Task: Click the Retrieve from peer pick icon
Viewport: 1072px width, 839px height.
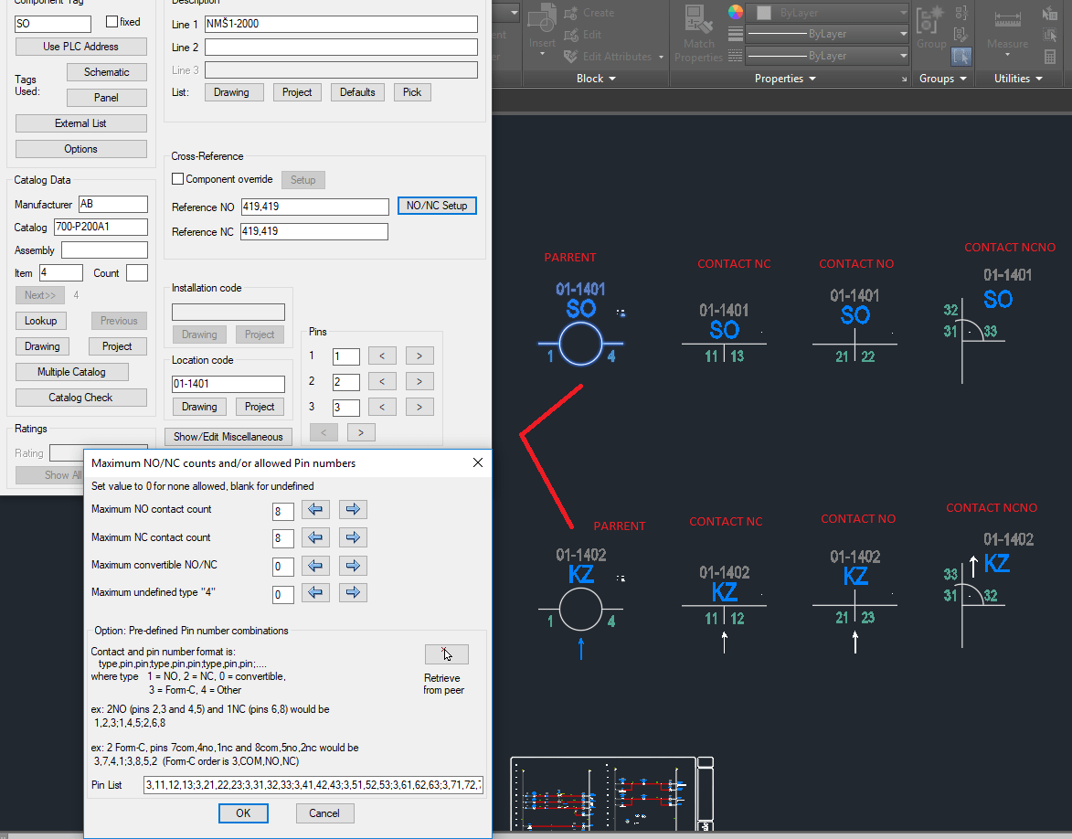Action: (447, 654)
